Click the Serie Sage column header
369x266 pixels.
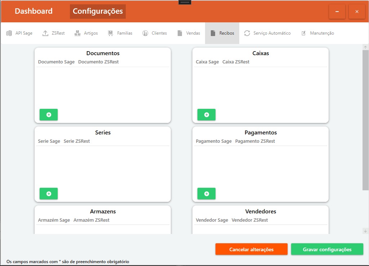click(49, 141)
